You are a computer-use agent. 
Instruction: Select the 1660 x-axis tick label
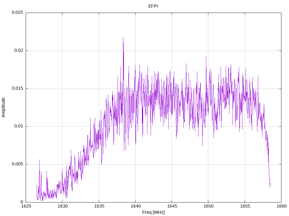coord(282,206)
